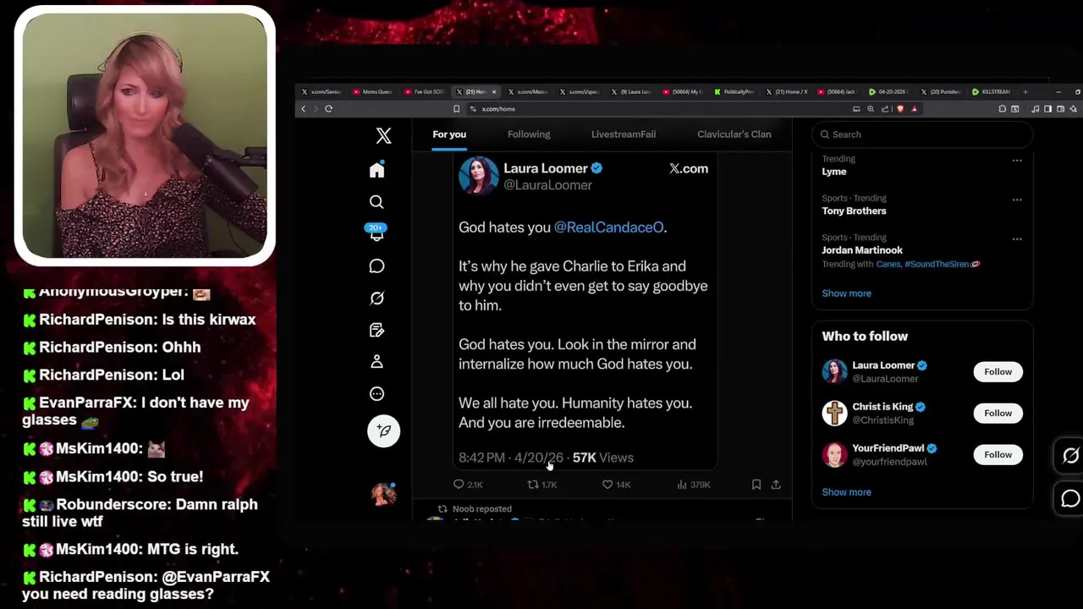Image resolution: width=1083 pixels, height=609 pixels.
Task: Open the (9) Laura Loomer browser tab
Action: [x=630, y=91]
